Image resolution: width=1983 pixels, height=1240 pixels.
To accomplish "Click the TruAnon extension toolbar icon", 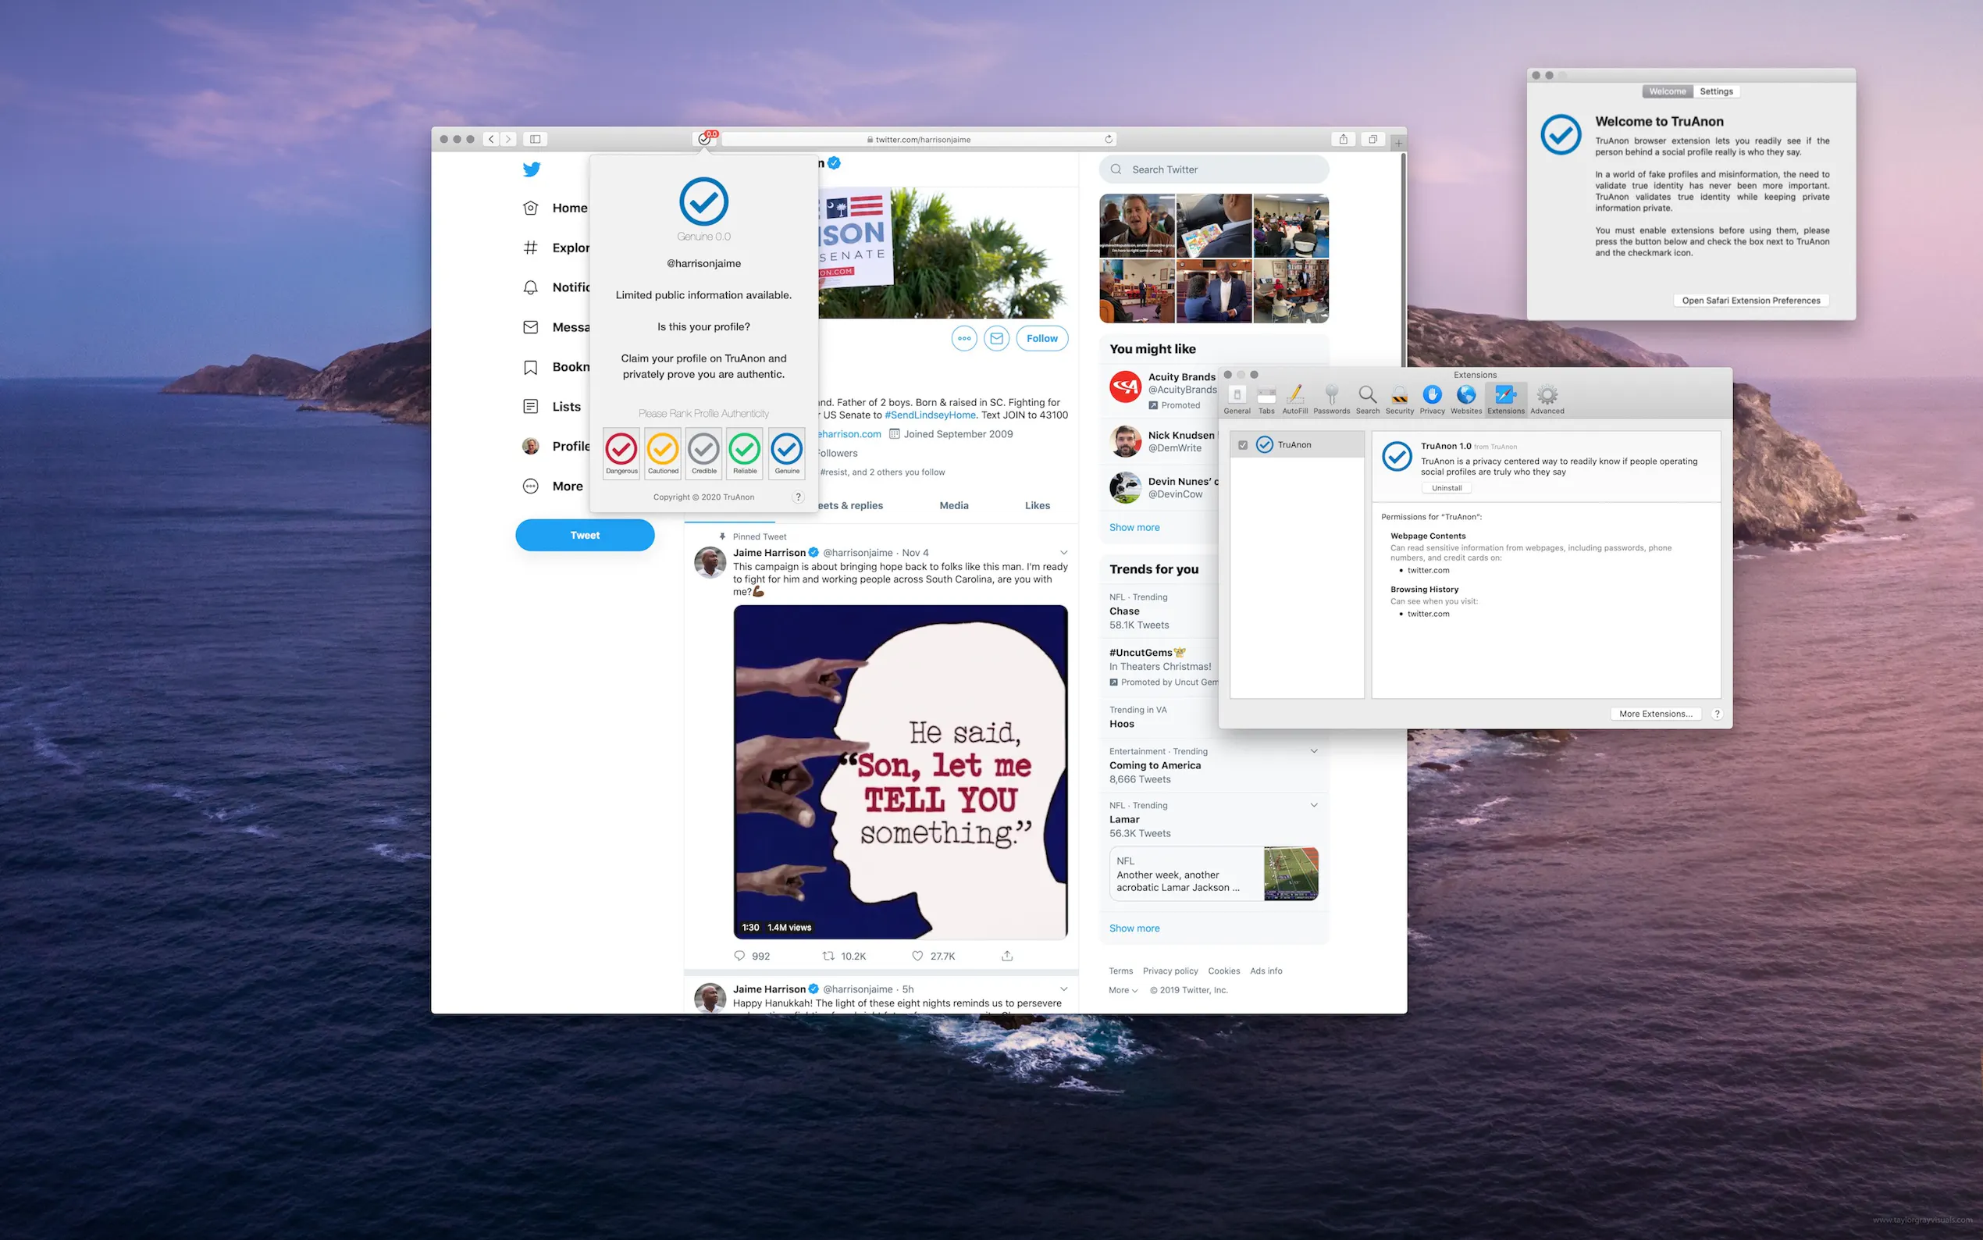I will click(704, 140).
